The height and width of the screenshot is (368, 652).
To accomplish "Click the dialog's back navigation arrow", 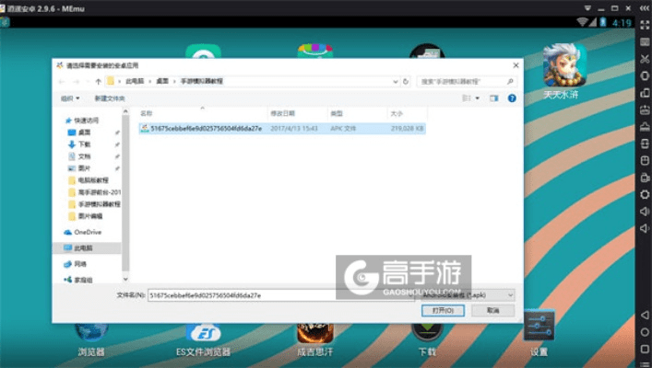I will [x=62, y=82].
